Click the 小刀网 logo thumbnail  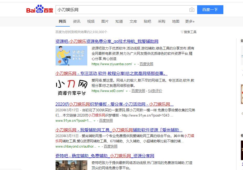click(72, 87)
